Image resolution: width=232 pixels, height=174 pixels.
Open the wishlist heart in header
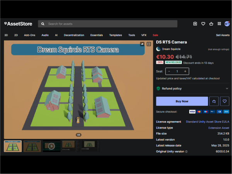point(203,24)
